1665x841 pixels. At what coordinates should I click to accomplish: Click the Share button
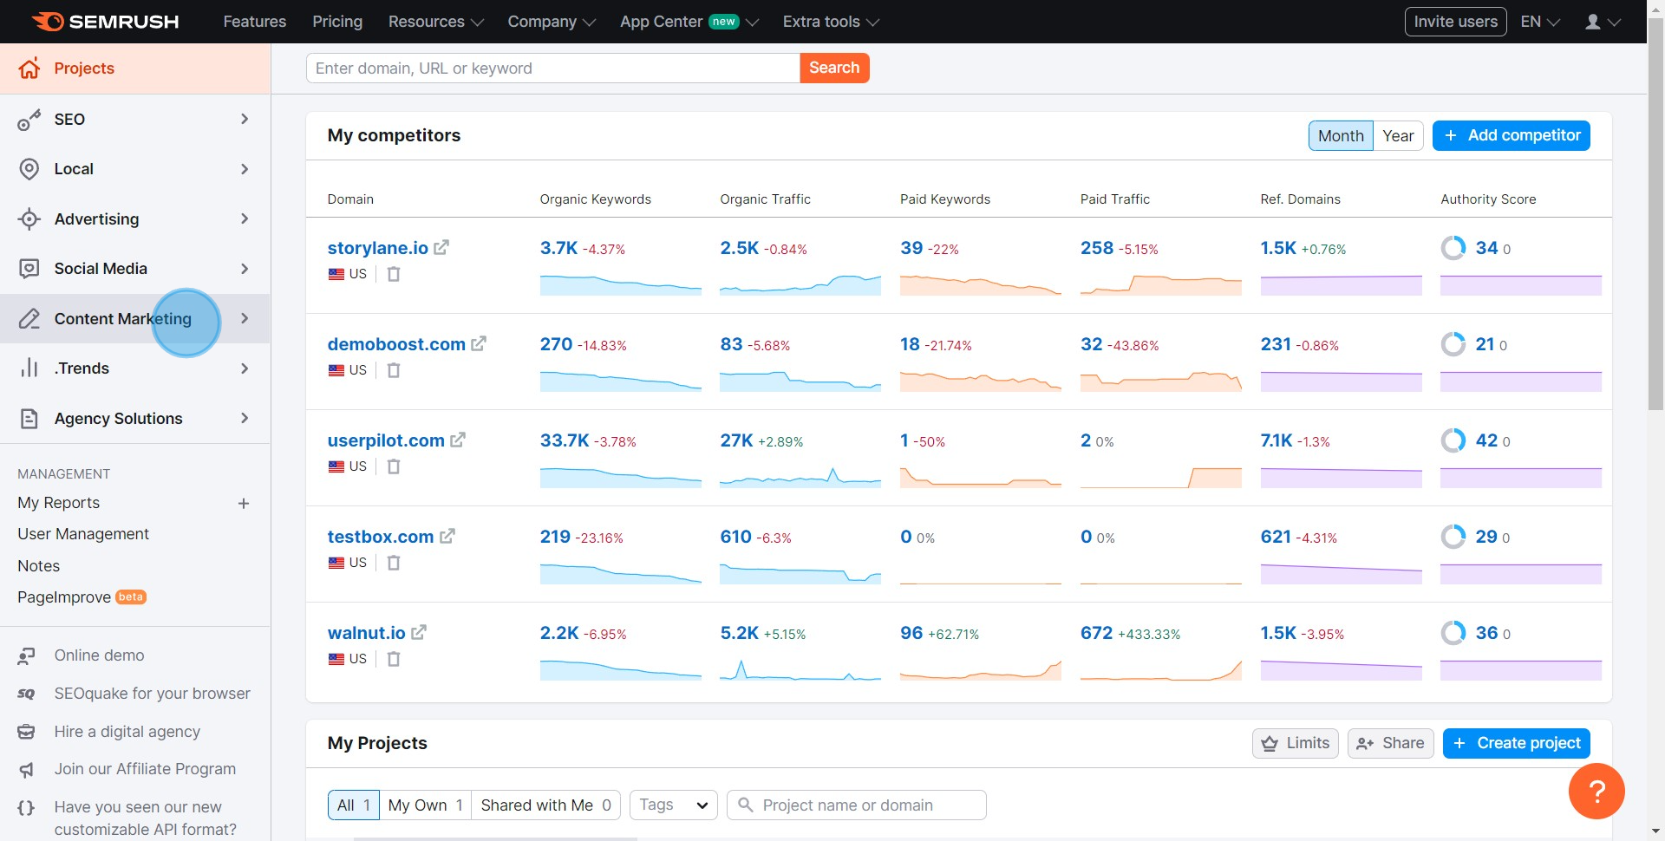[x=1390, y=743]
